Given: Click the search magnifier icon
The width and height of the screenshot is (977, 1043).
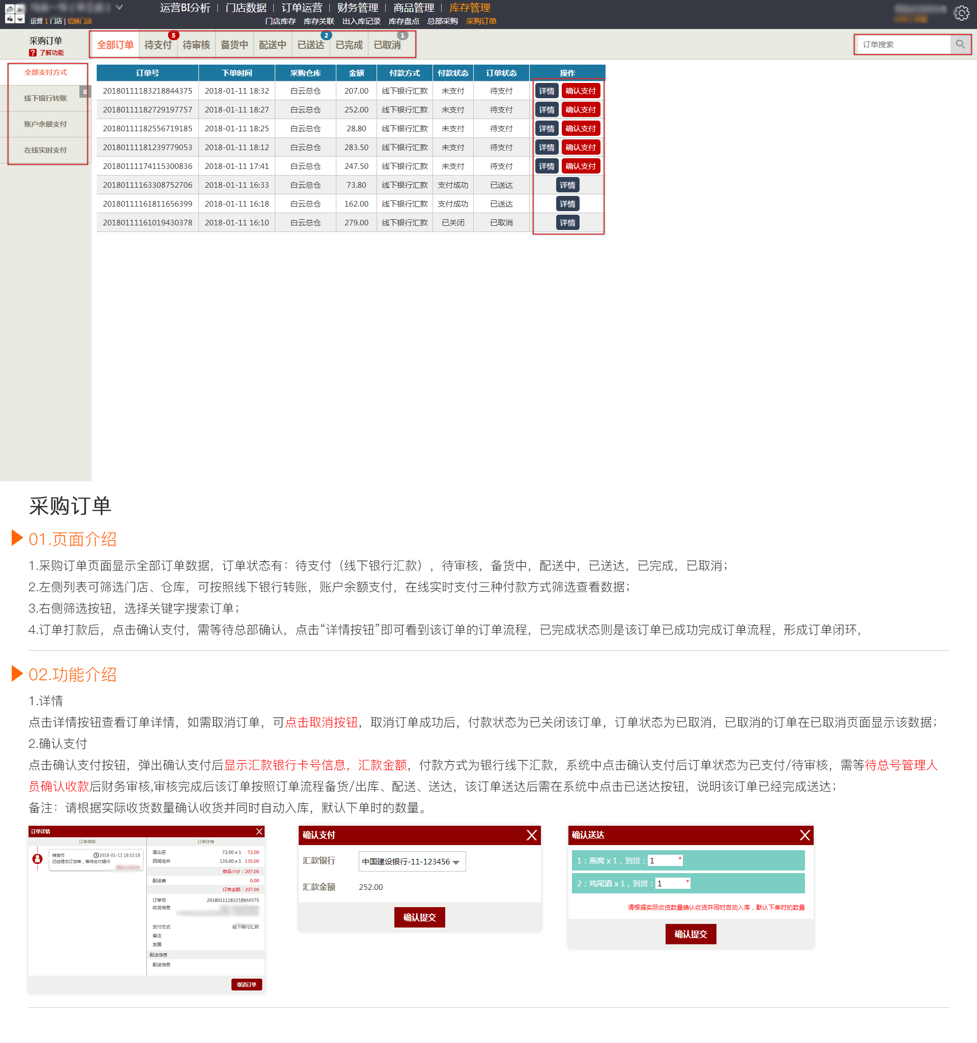Looking at the screenshot, I should [x=960, y=45].
